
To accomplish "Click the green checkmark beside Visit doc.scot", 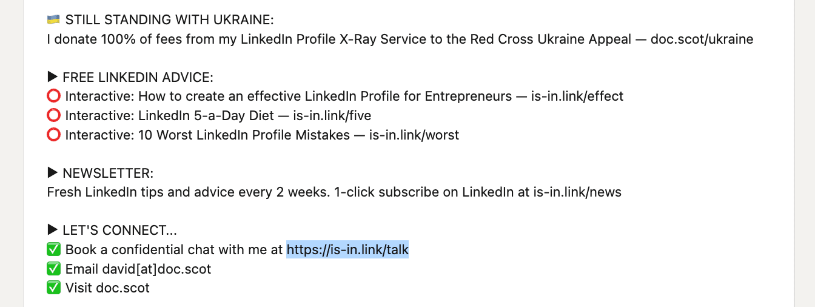I will pyautogui.click(x=53, y=288).
